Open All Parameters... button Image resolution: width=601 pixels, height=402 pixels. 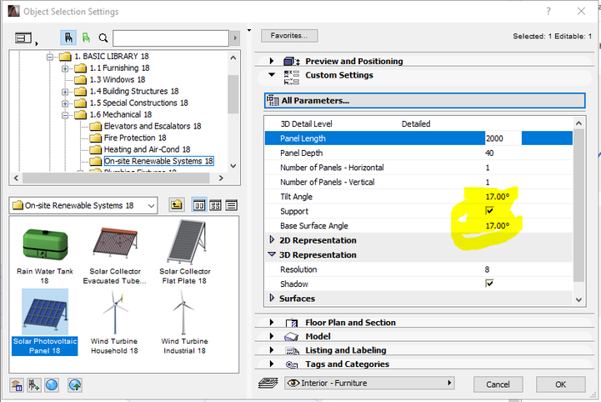(424, 100)
